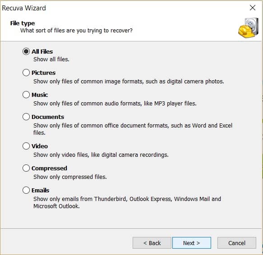Click the Documents label text
Viewport: 263px width, 255px height.
pyautogui.click(x=48, y=117)
